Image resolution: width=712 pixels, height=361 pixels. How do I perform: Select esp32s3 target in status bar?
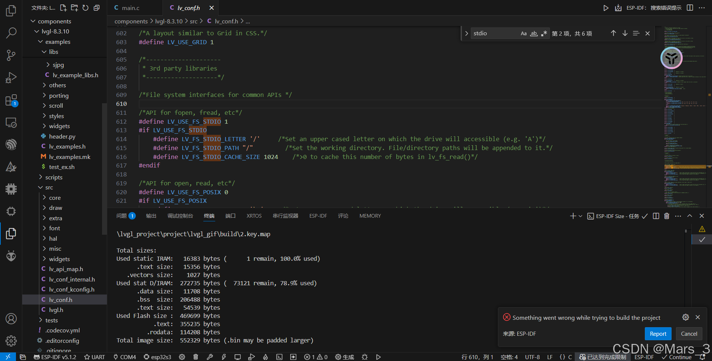click(x=157, y=357)
